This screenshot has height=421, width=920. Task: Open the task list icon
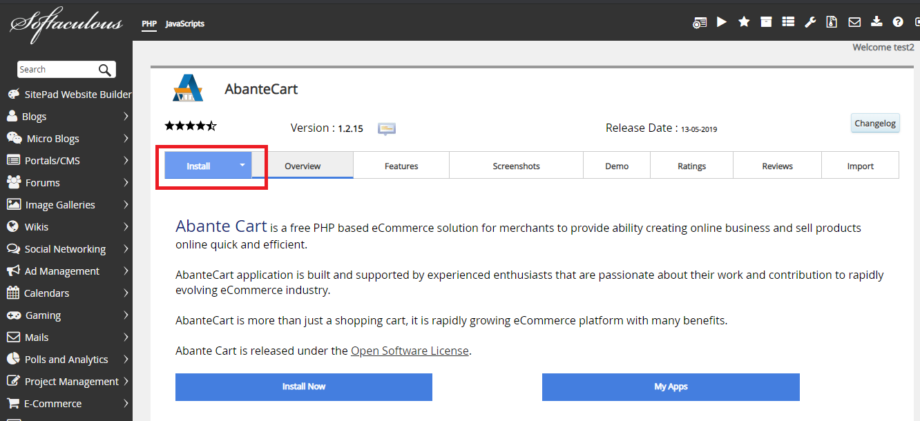(788, 22)
